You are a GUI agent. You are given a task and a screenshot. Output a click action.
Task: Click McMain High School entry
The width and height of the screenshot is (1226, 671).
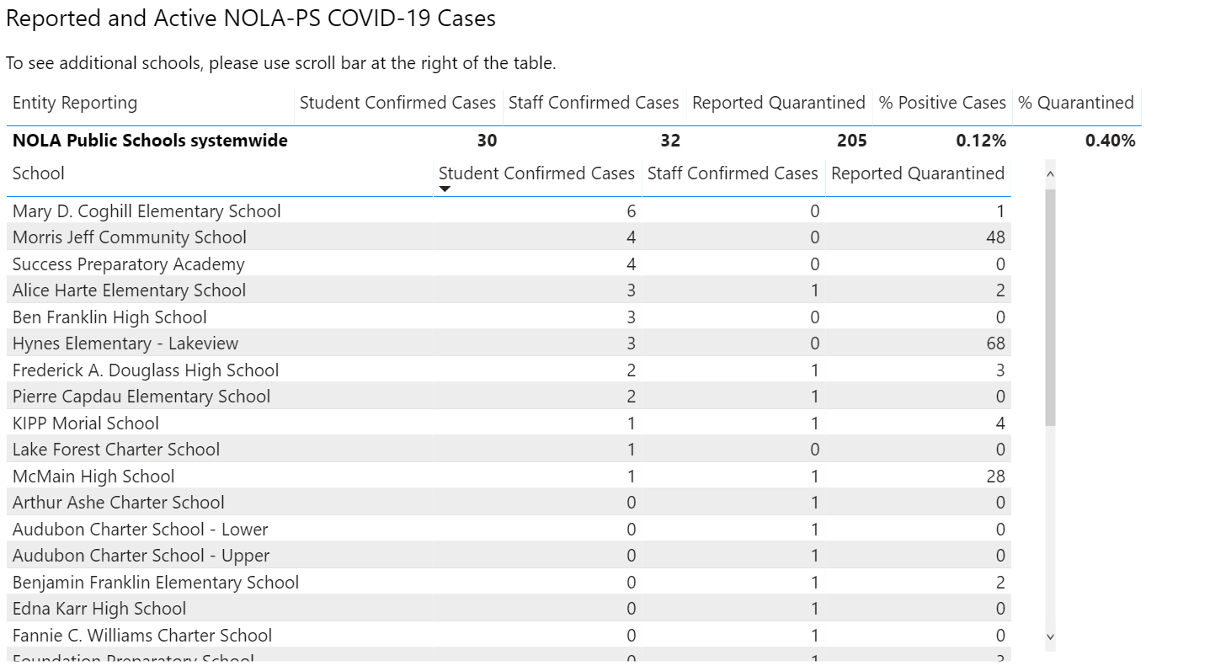[93, 477]
